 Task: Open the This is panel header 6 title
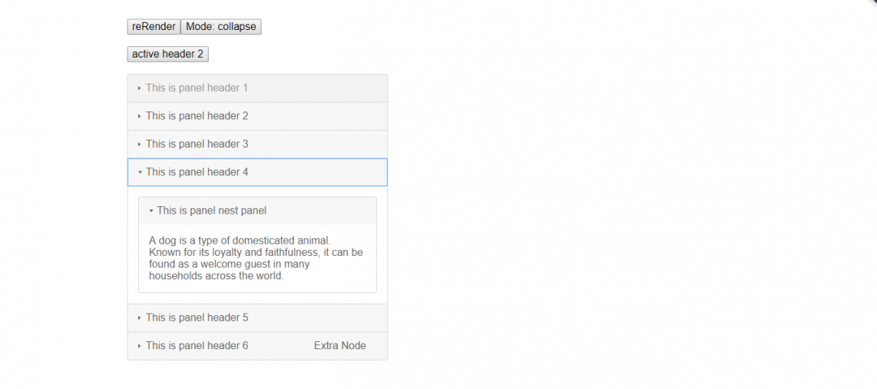click(x=197, y=345)
